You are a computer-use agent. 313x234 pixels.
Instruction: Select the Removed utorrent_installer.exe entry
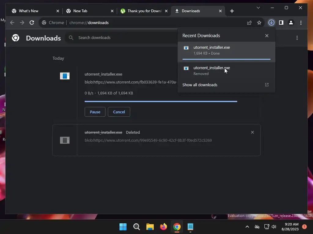click(x=226, y=71)
